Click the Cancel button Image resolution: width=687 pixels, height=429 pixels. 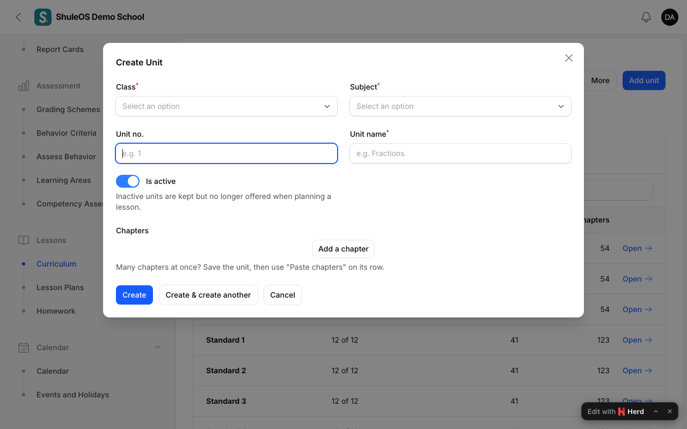283,295
